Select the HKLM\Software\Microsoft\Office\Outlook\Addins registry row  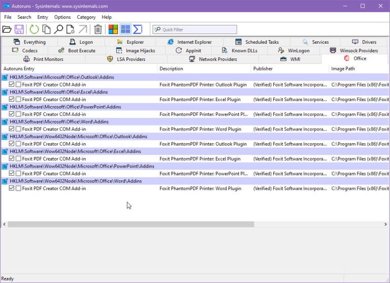click(x=195, y=77)
